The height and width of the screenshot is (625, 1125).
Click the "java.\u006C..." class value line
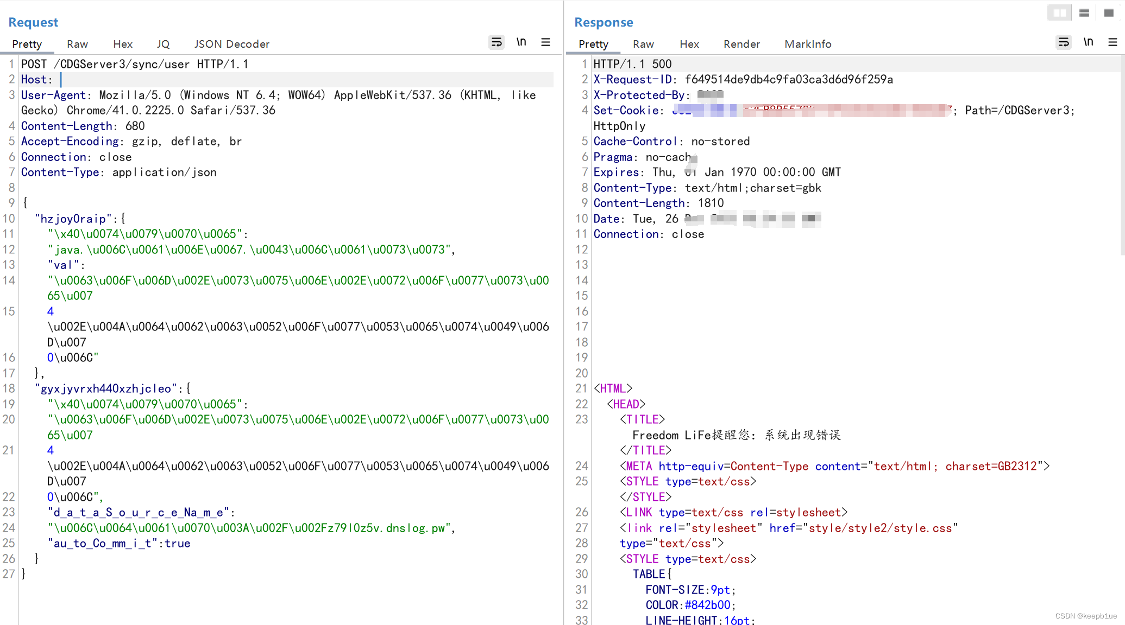252,250
